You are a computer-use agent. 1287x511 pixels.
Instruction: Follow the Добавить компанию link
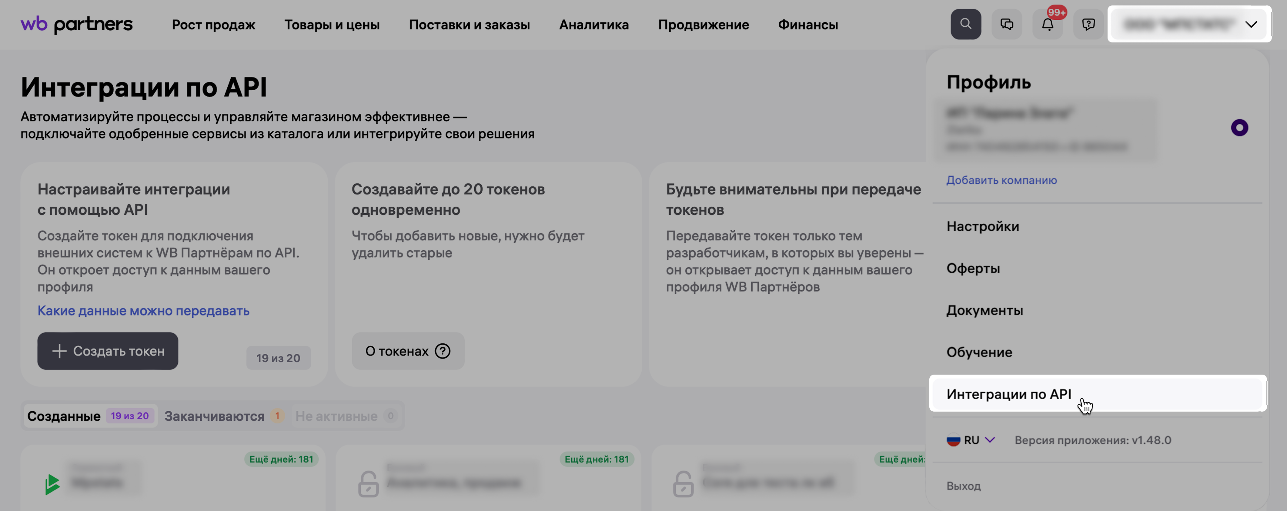[1001, 180]
